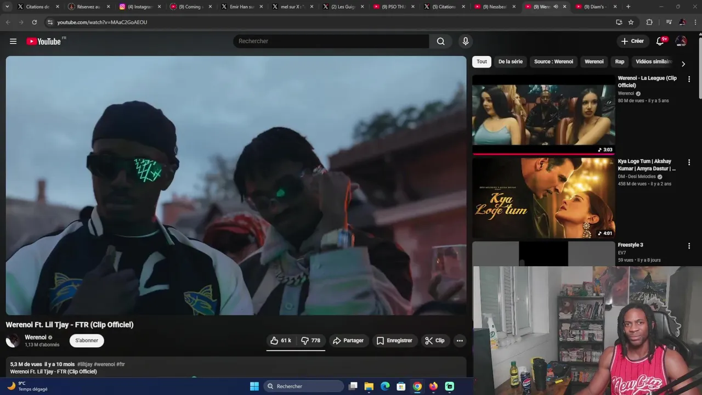Bookmark this page with star icon

[x=631, y=22]
